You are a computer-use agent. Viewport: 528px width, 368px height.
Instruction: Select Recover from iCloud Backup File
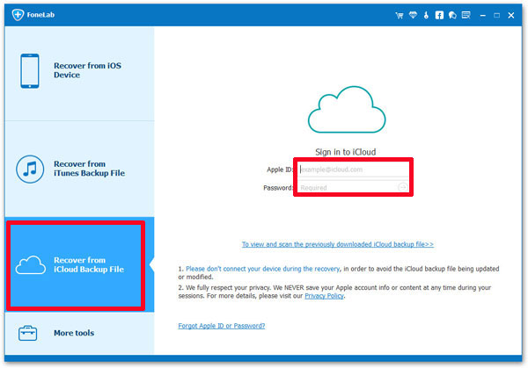pos(79,265)
